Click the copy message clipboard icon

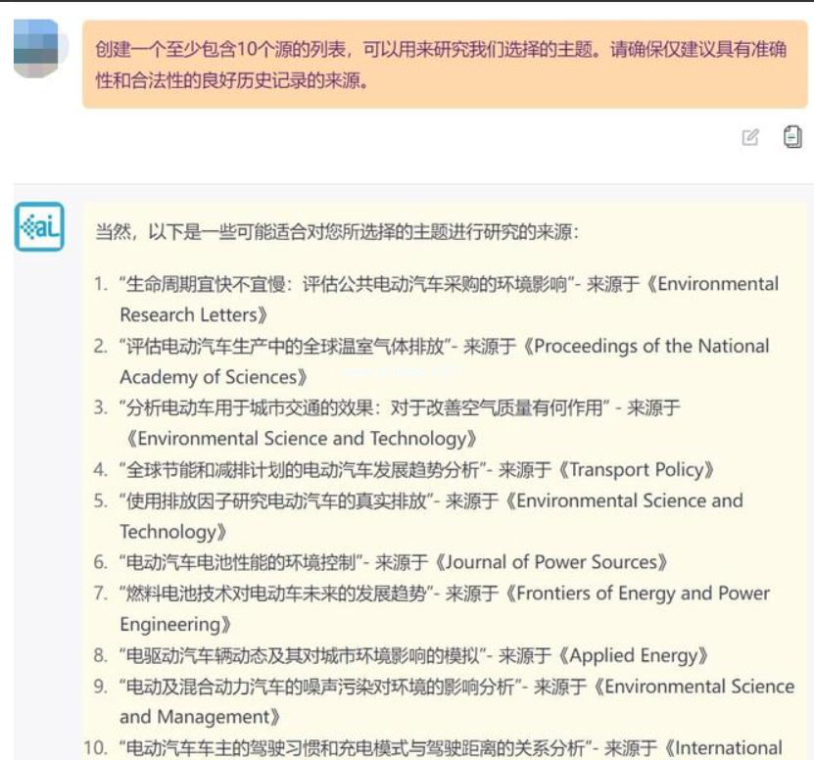(792, 137)
